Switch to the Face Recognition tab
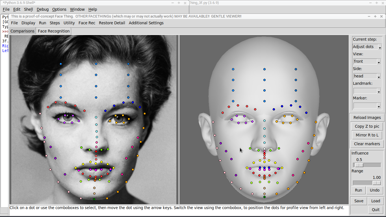 click(54, 31)
